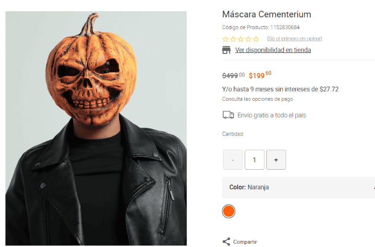
Task: Decrease quantity with the minus button
Action: coord(233,160)
